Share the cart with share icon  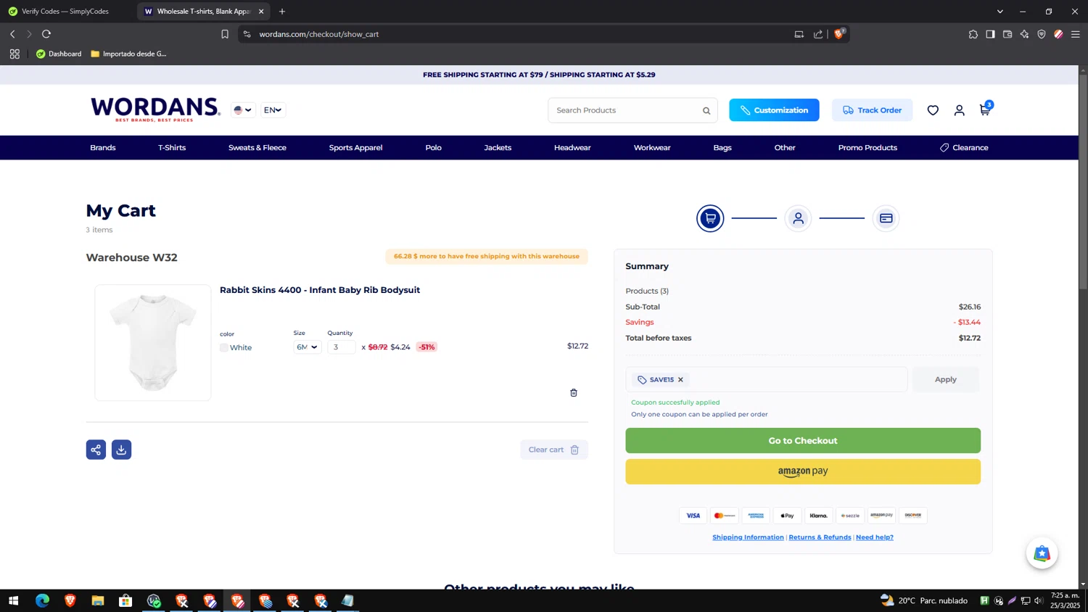pos(96,450)
